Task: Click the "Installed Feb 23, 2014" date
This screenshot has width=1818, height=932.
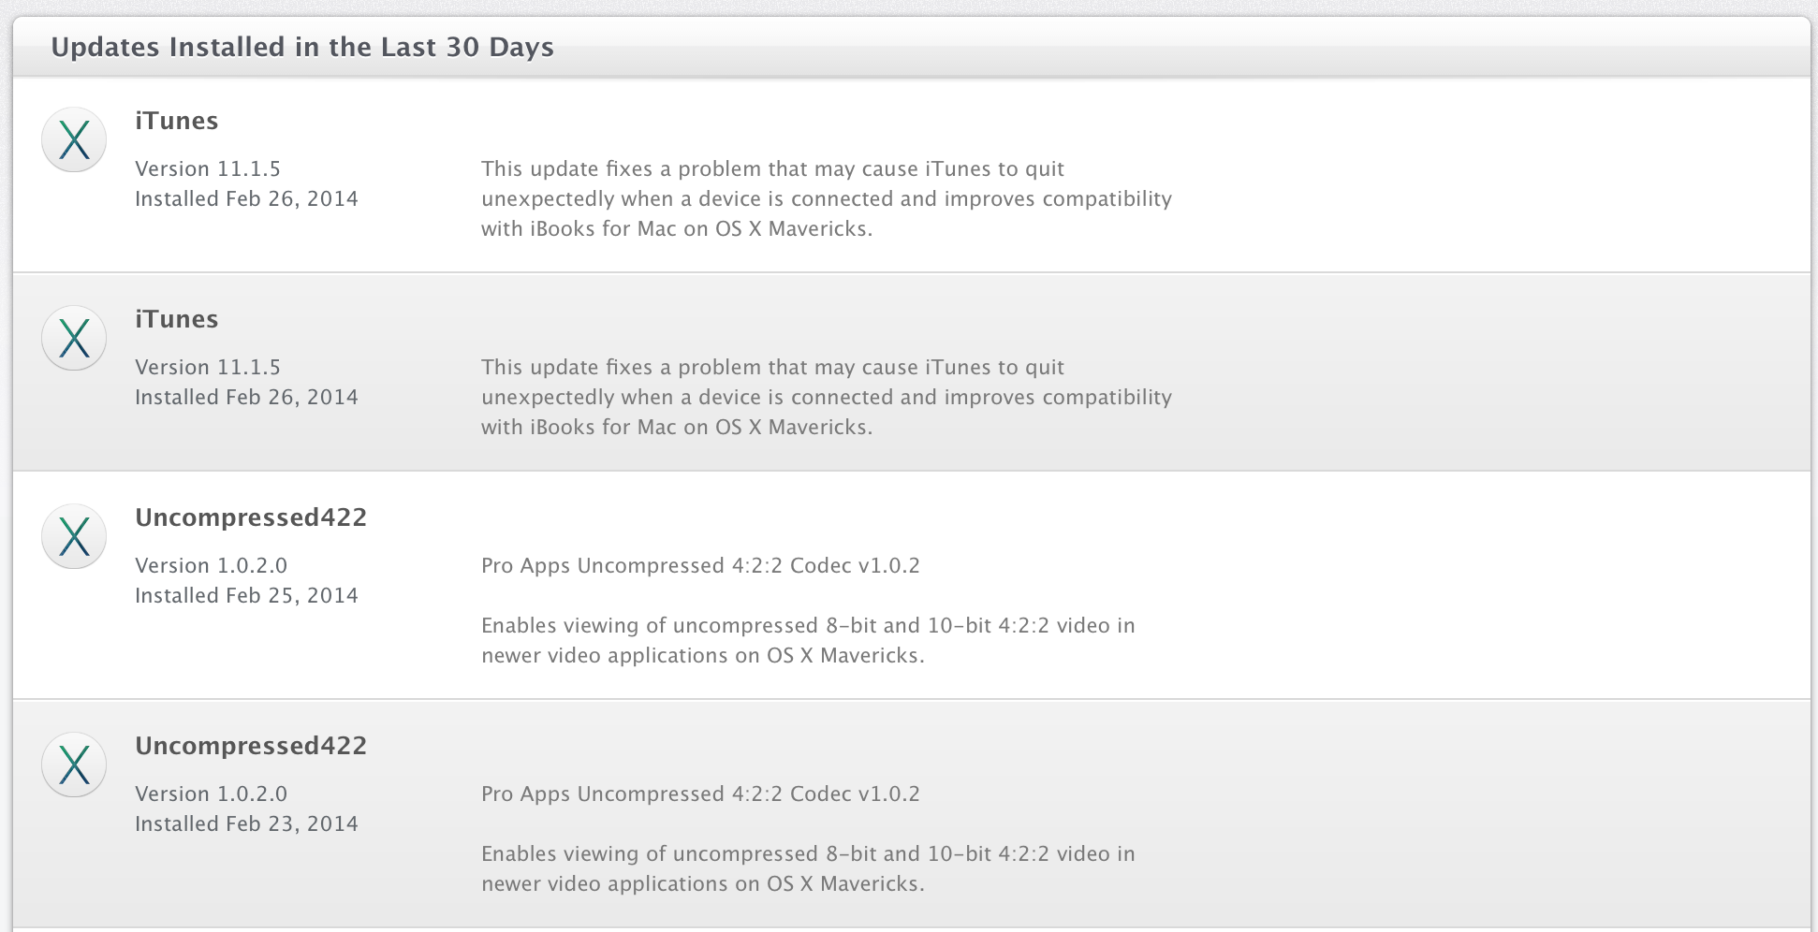Action: [x=247, y=823]
